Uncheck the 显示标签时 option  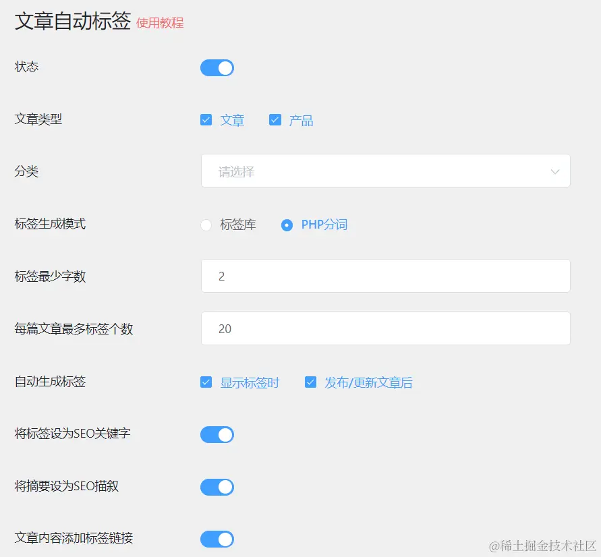[206, 382]
